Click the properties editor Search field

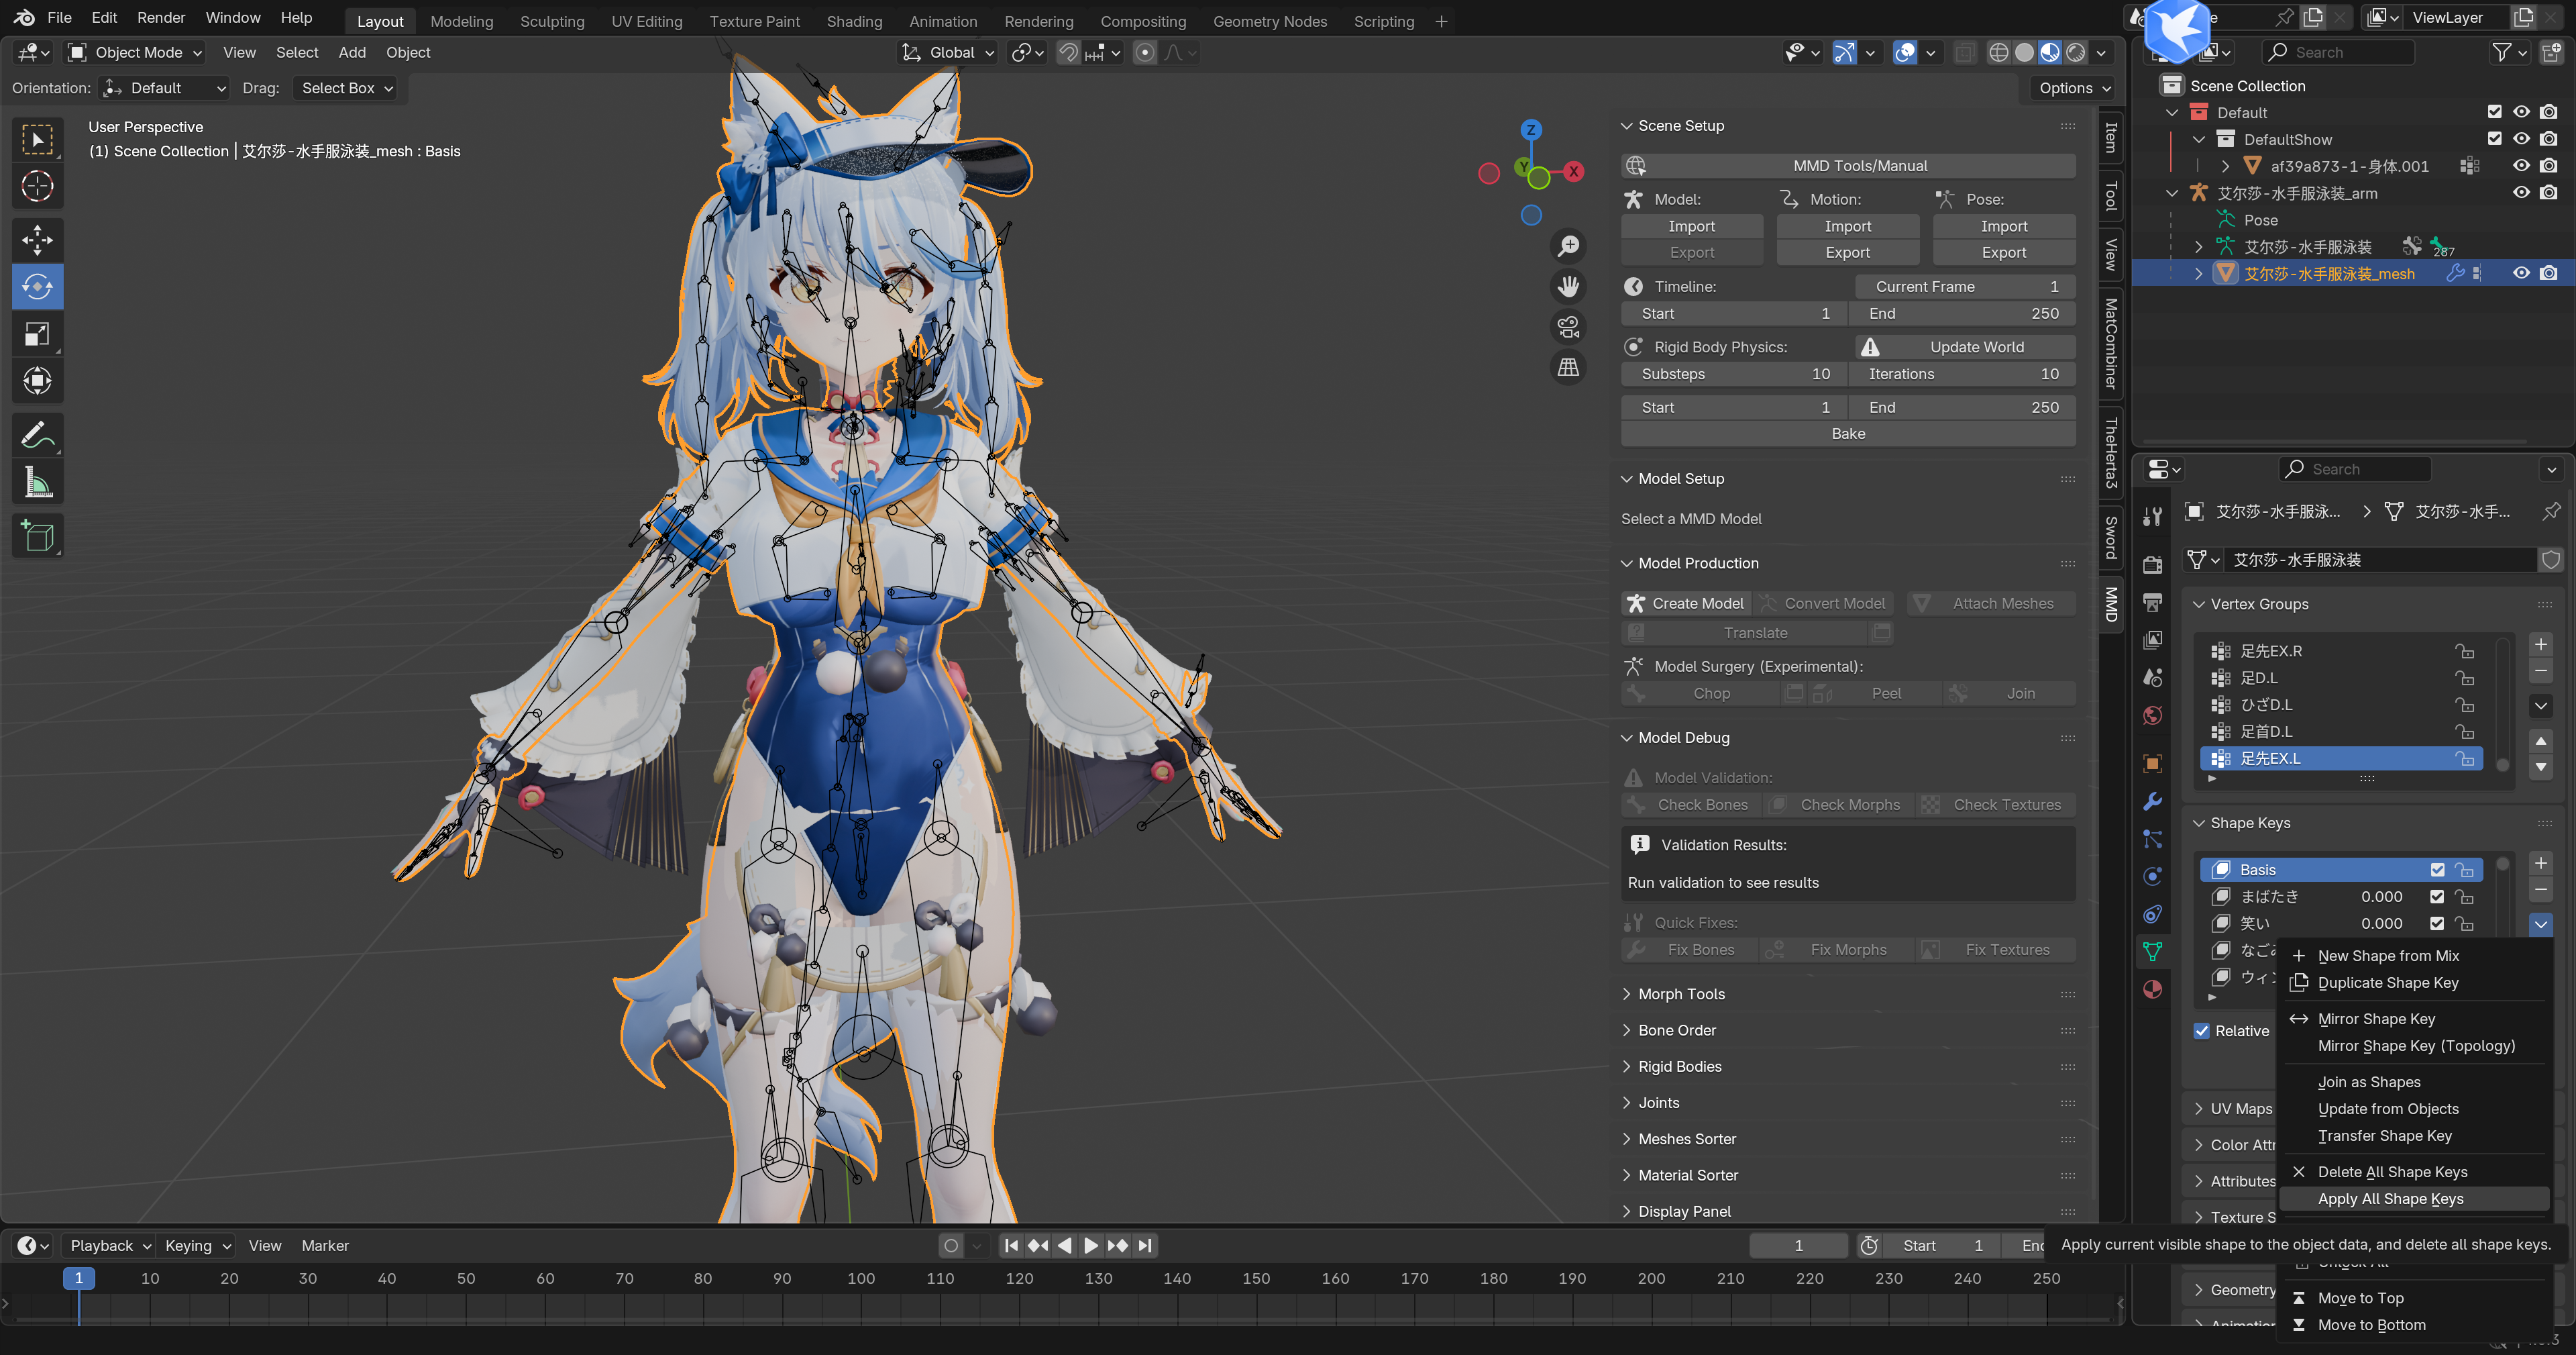(2354, 469)
